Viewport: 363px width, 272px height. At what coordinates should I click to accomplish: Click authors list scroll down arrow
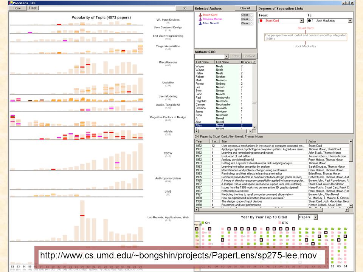[x=254, y=127]
